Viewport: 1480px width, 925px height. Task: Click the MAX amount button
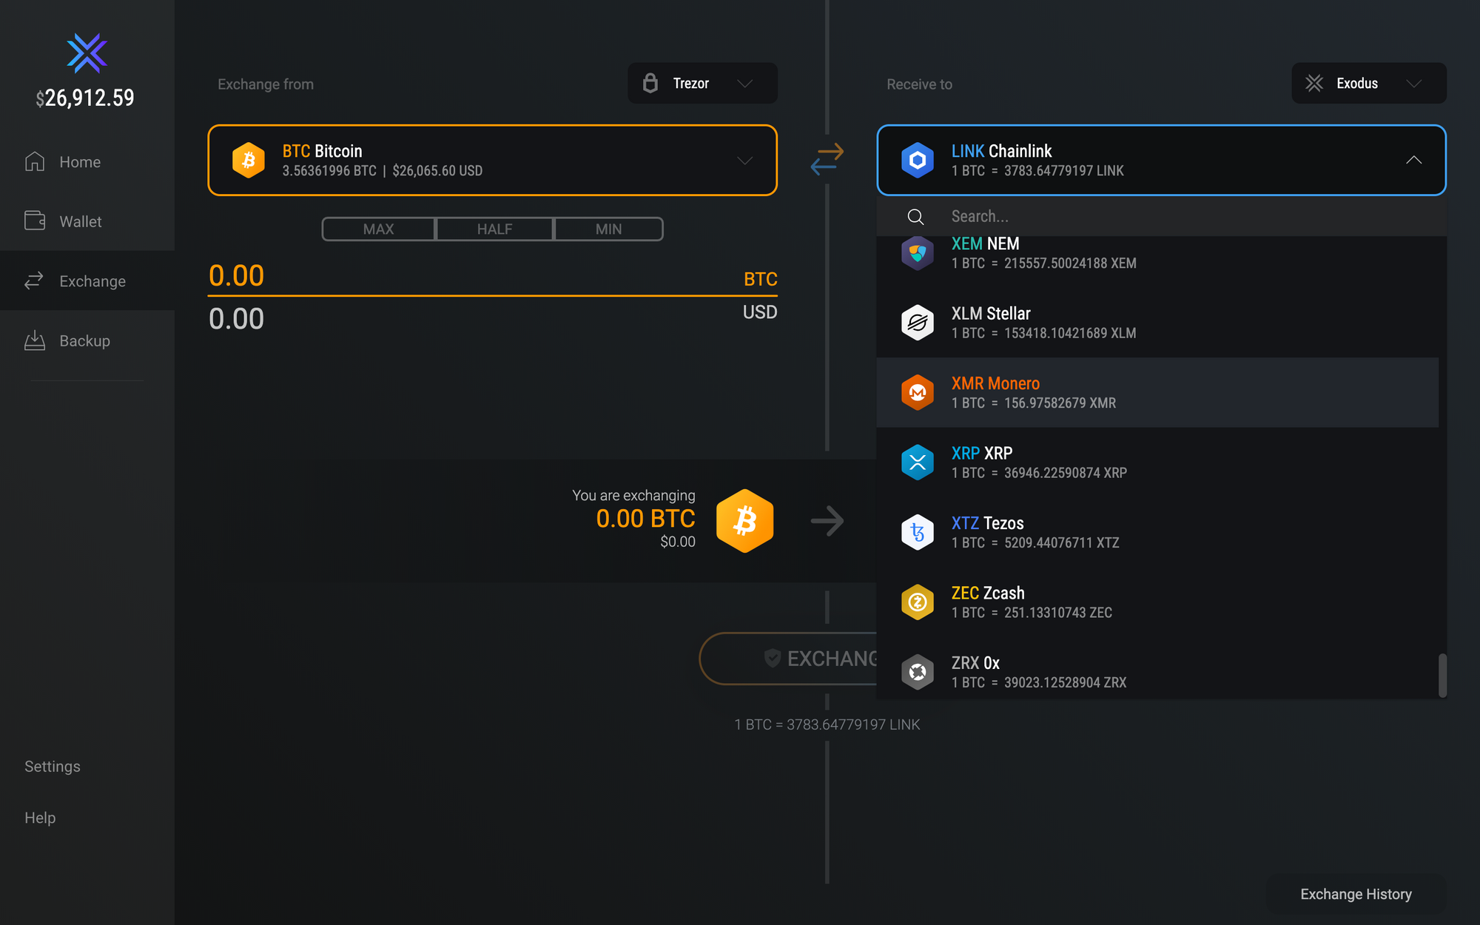(x=378, y=229)
